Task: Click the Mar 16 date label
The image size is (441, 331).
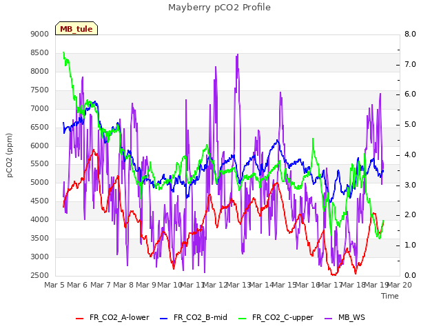Action: [x=307, y=285]
